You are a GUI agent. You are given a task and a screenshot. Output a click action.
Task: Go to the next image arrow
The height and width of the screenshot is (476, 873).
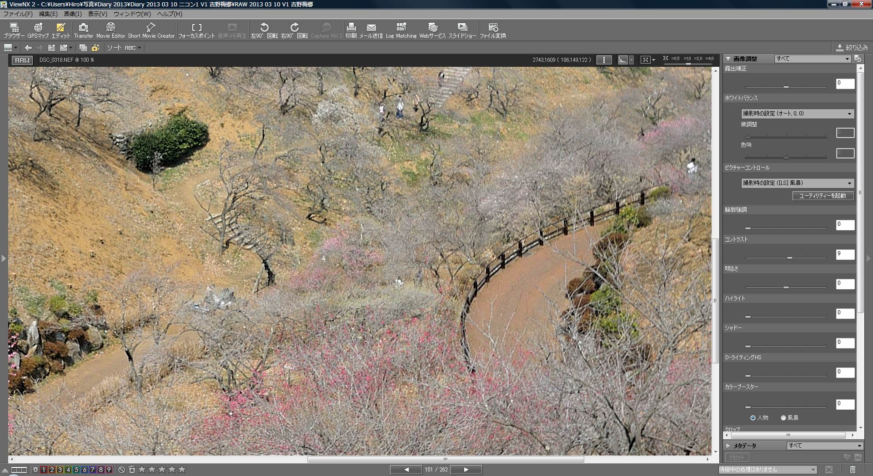tap(466, 470)
